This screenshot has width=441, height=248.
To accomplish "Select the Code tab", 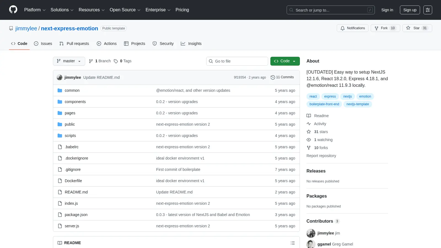I will pos(19,44).
